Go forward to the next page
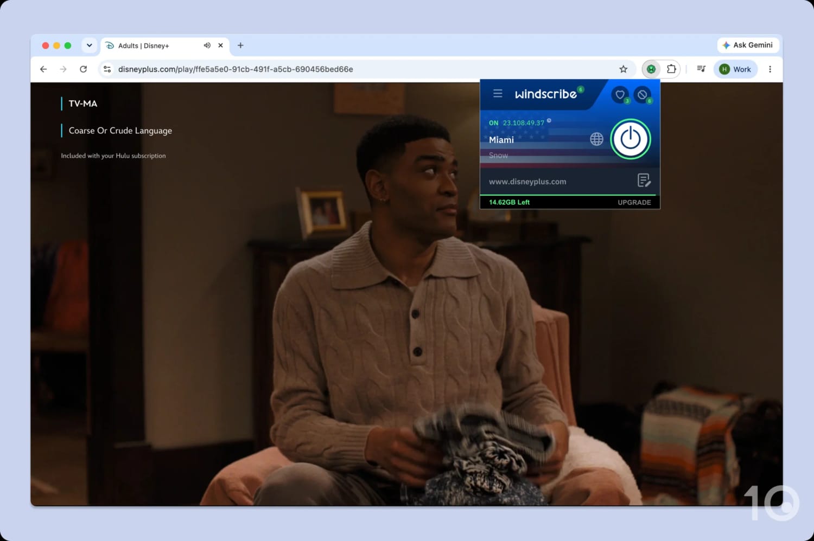 pos(63,69)
